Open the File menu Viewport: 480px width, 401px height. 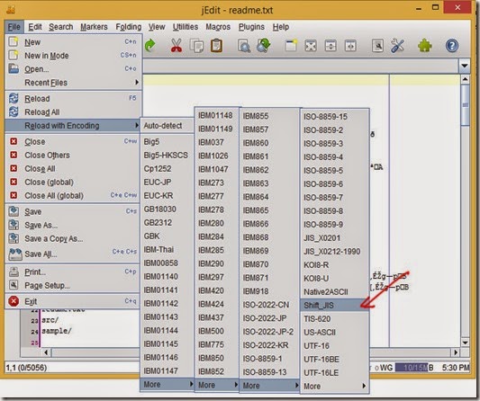(14, 27)
